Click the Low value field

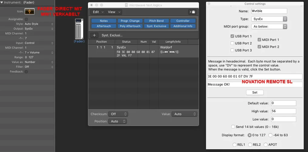(283, 119)
